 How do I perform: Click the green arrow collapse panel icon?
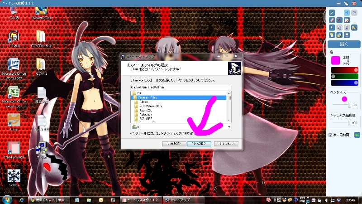coord(357,135)
